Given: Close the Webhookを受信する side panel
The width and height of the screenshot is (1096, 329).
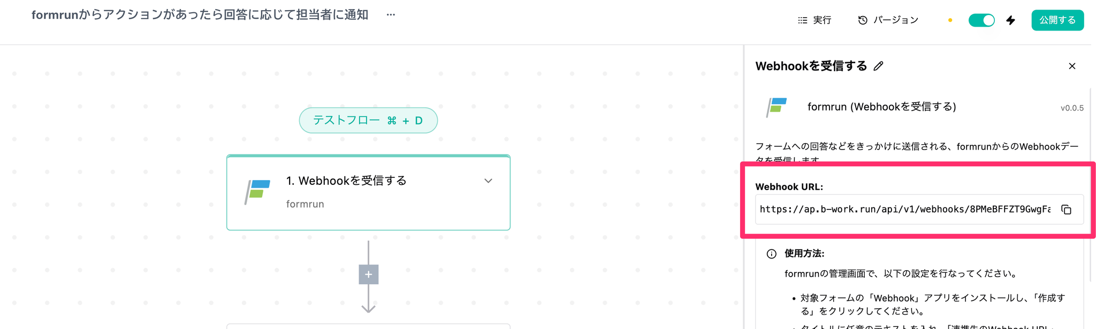Looking at the screenshot, I should pos(1072,66).
